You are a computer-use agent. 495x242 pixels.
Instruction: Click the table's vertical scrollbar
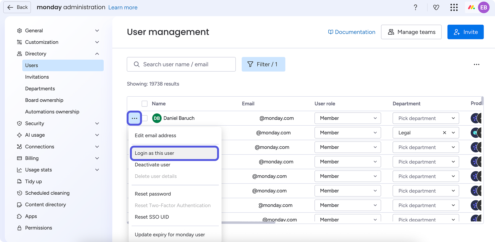(x=482, y=101)
